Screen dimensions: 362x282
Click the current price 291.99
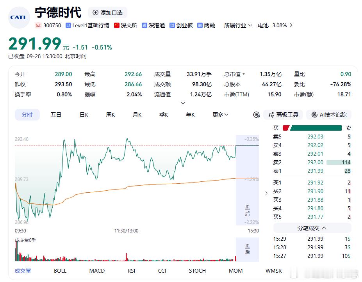pyautogui.click(x=35, y=44)
